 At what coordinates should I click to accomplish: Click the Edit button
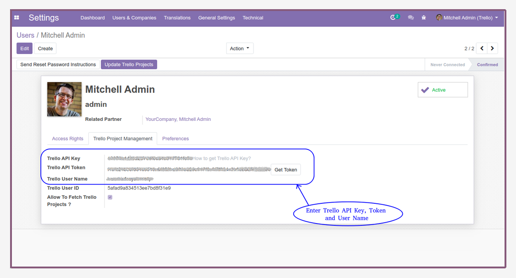point(24,49)
